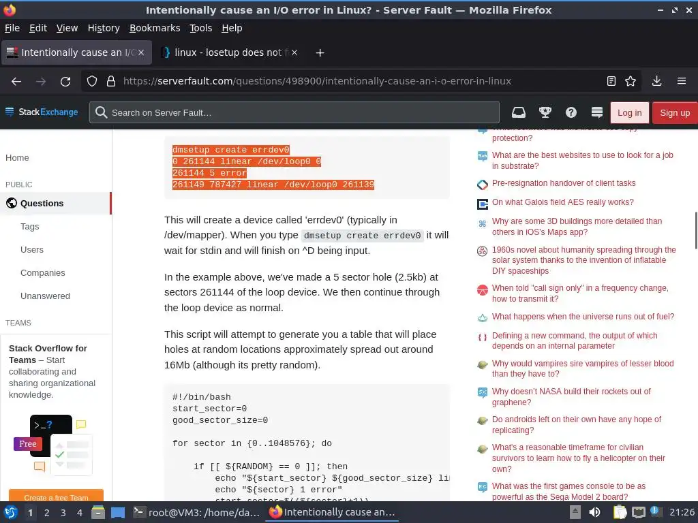Open the Tools menu
Viewport: 698px width, 523px height.
tap(201, 28)
